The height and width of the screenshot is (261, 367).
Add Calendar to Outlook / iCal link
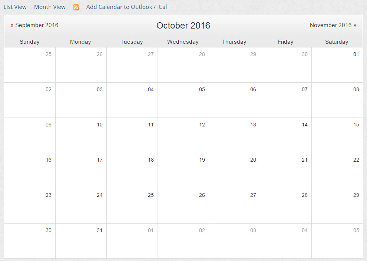127,7
